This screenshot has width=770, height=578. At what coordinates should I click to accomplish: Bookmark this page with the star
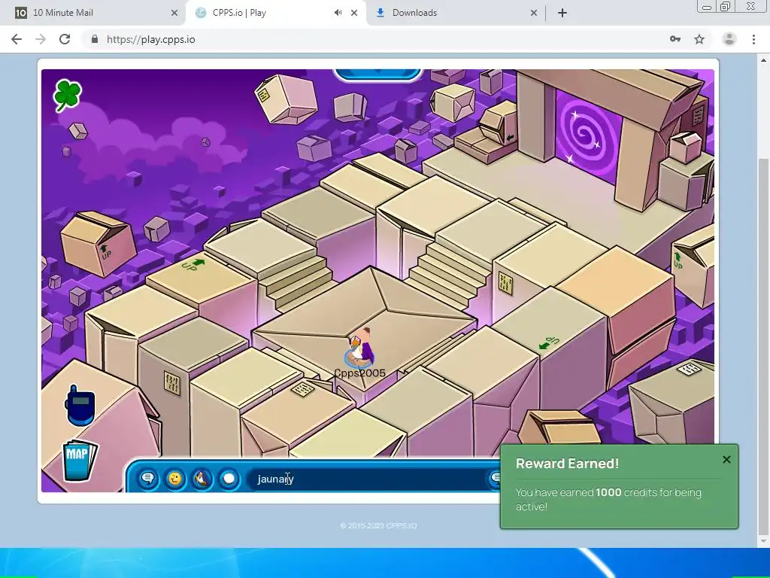point(699,39)
